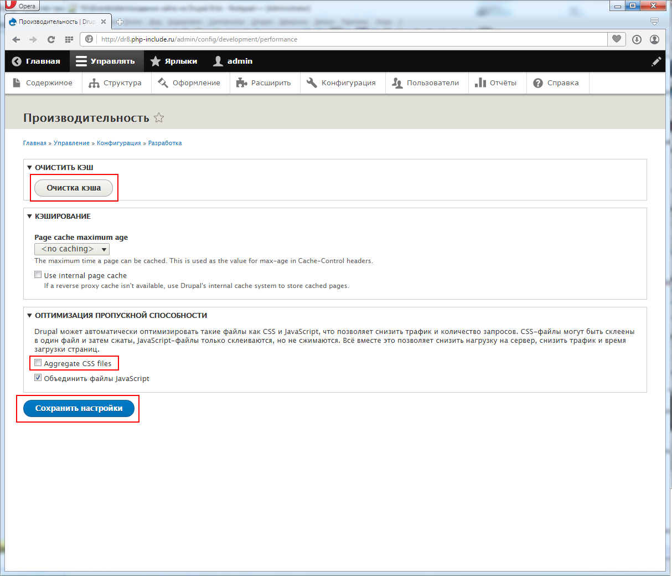Collapse Оптимизация пропускной способности section
Image resolution: width=672 pixels, height=576 pixels.
(117, 315)
